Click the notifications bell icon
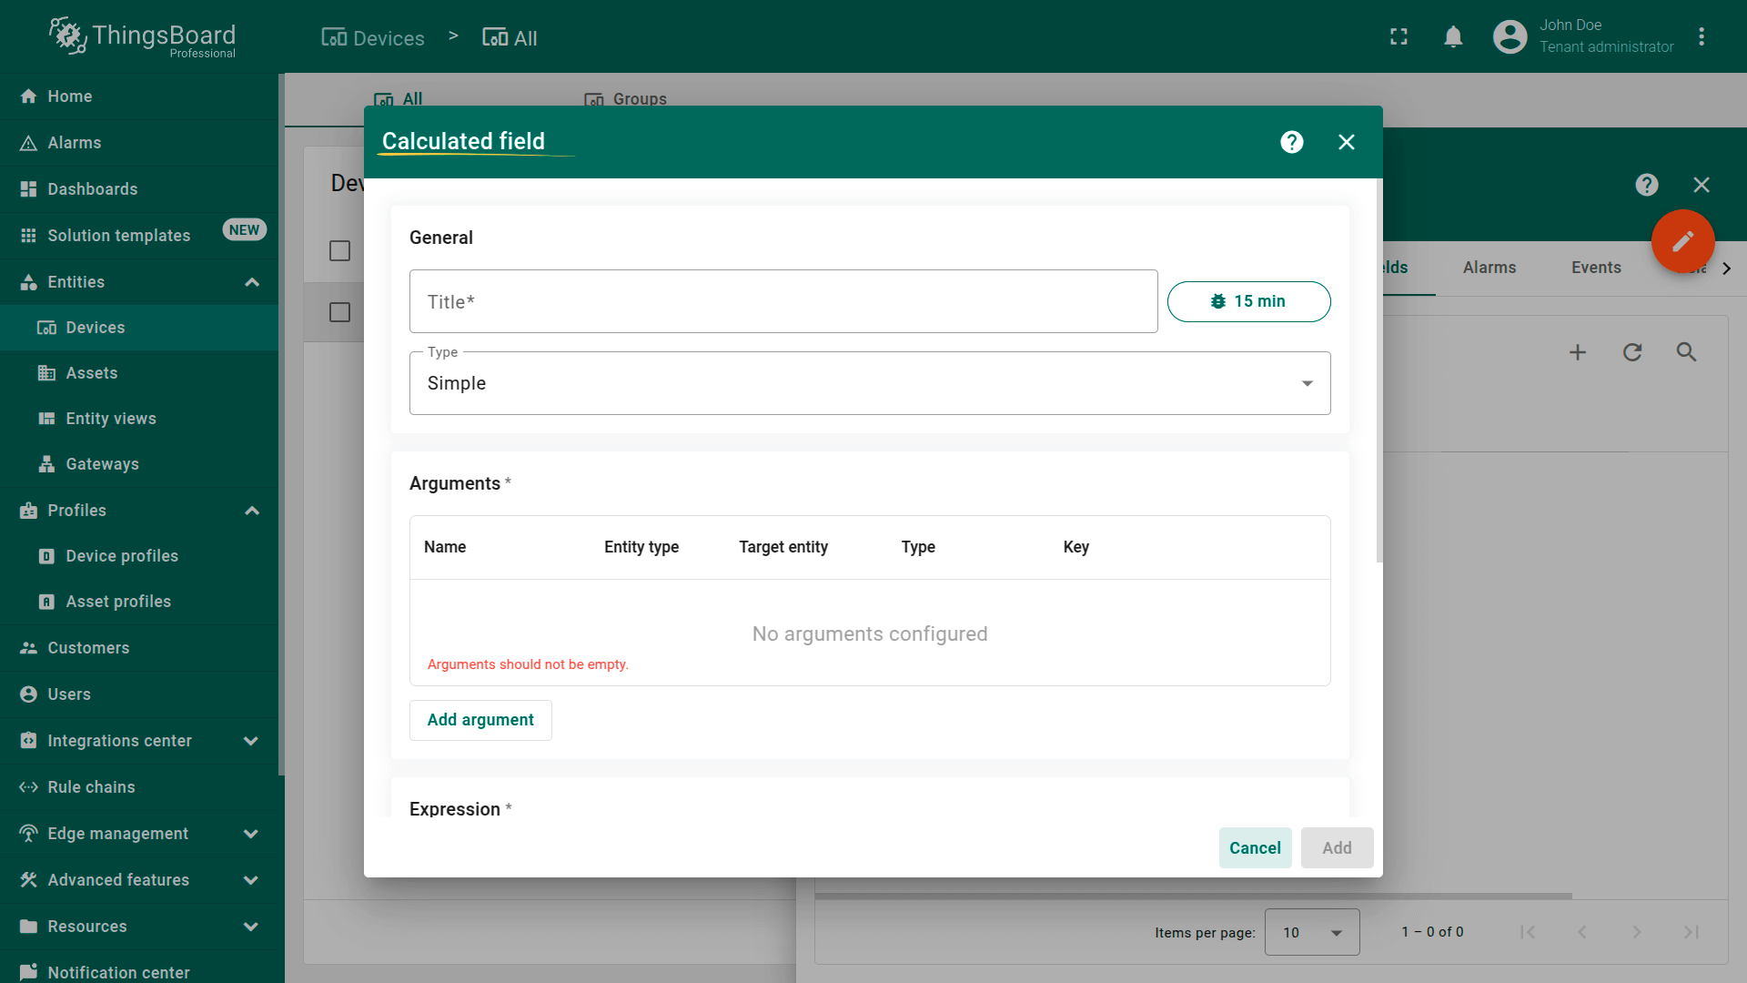 tap(1453, 37)
